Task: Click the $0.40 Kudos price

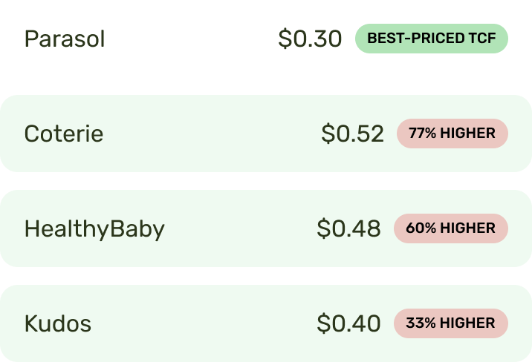Action: (348, 323)
